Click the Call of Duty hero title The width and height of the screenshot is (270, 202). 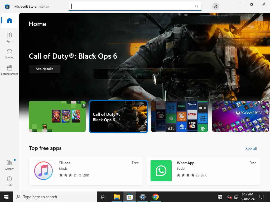(73, 56)
